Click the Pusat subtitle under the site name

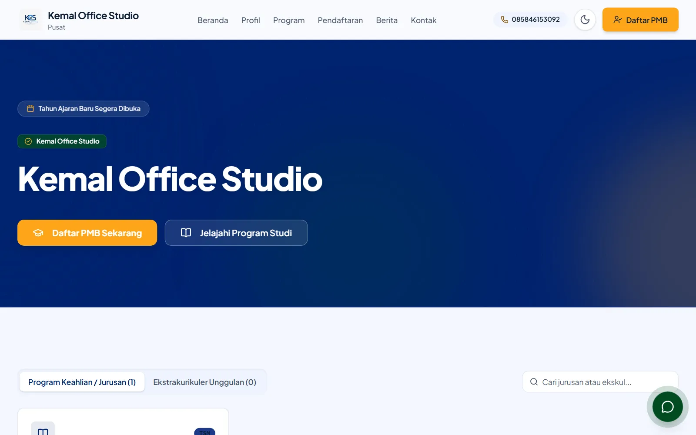57,27
